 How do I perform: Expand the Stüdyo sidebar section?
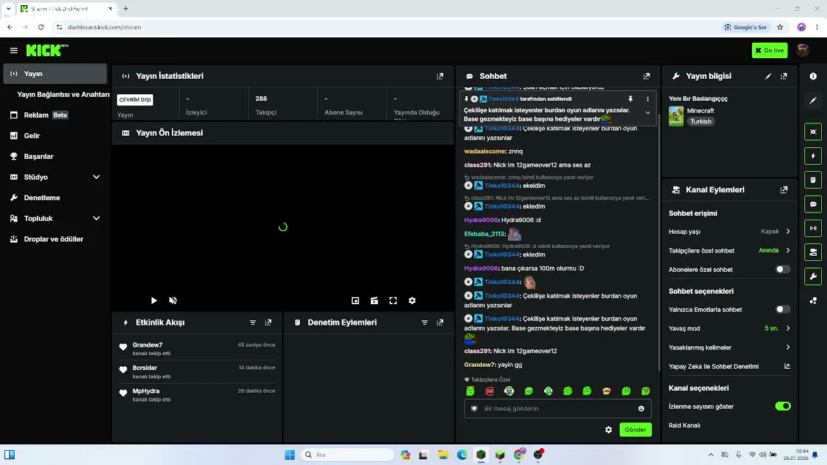pos(96,177)
